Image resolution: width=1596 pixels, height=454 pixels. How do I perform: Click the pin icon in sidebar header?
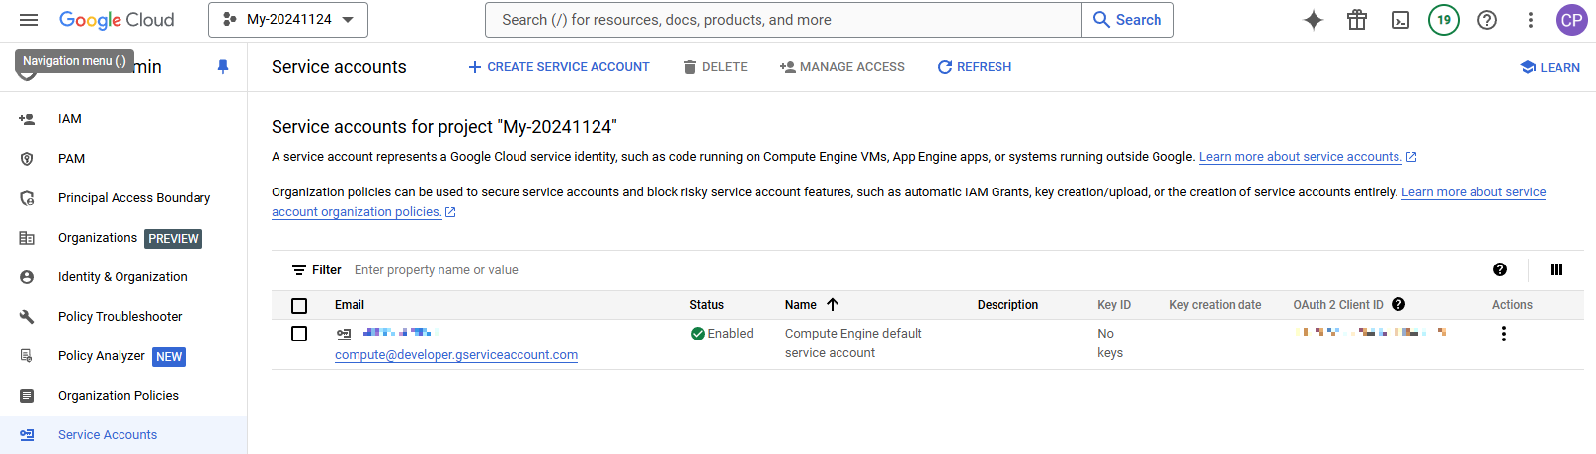tap(223, 67)
